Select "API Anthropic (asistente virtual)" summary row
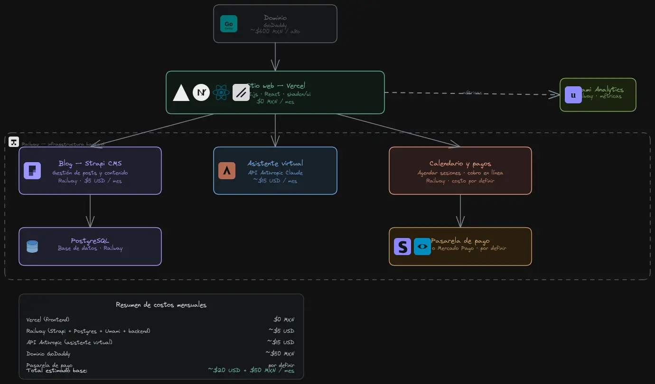Image resolution: width=655 pixels, height=384 pixels. tap(69, 342)
